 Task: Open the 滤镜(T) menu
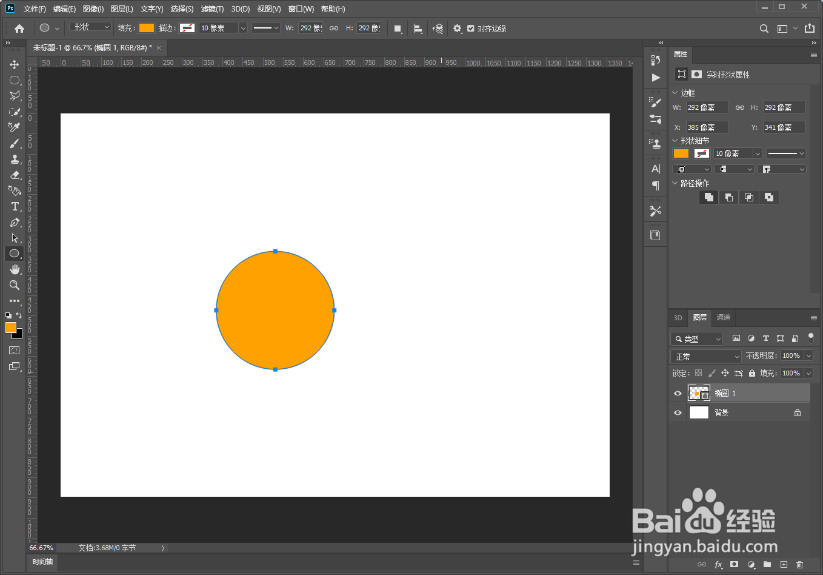click(212, 9)
